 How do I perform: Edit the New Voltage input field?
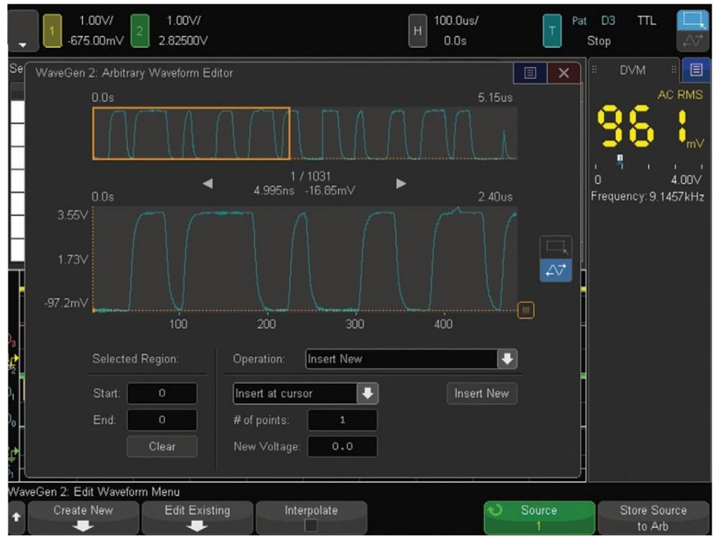coord(342,446)
